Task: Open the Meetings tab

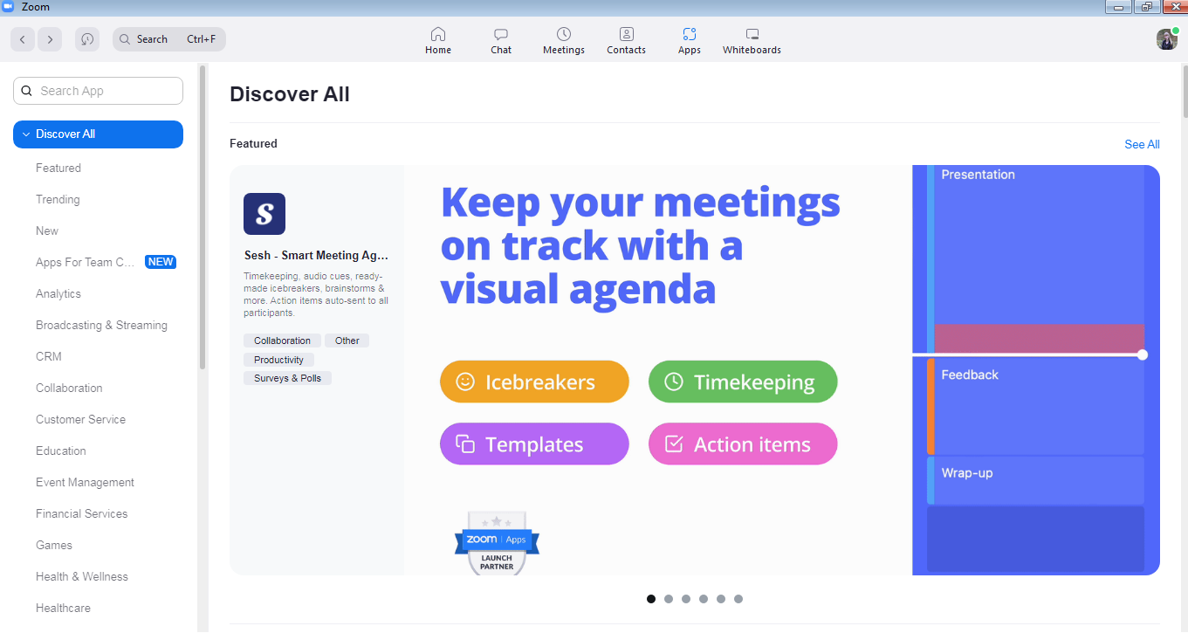Action: (564, 40)
